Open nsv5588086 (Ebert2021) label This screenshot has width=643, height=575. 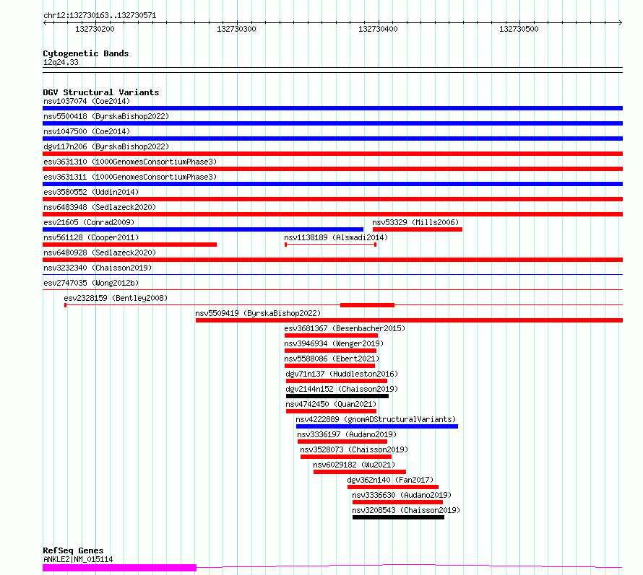click(x=332, y=359)
